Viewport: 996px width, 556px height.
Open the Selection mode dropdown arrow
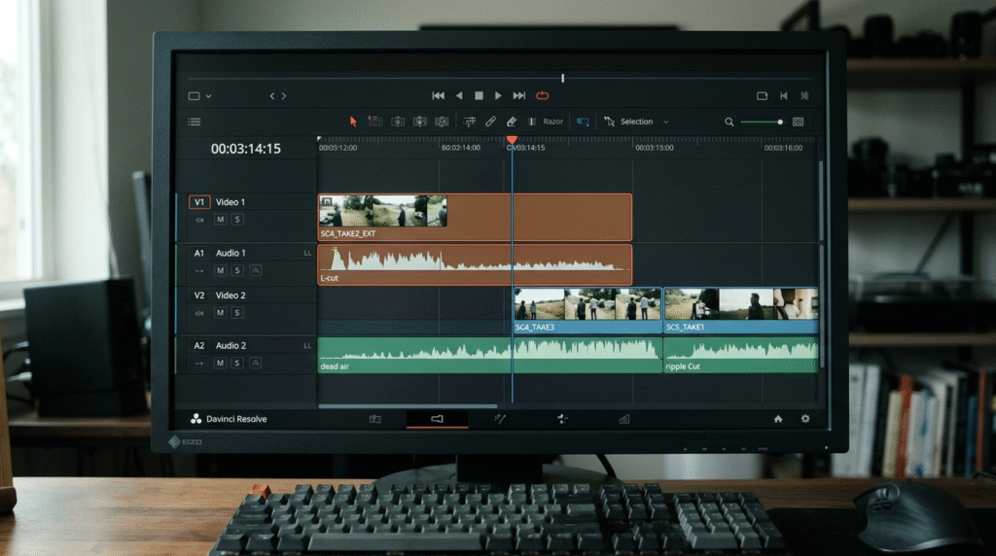[665, 122]
